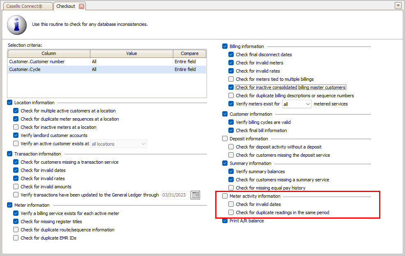Enable duplicate billing descriptions or sequence numbers
The width and height of the screenshot is (405, 256).
(231, 96)
